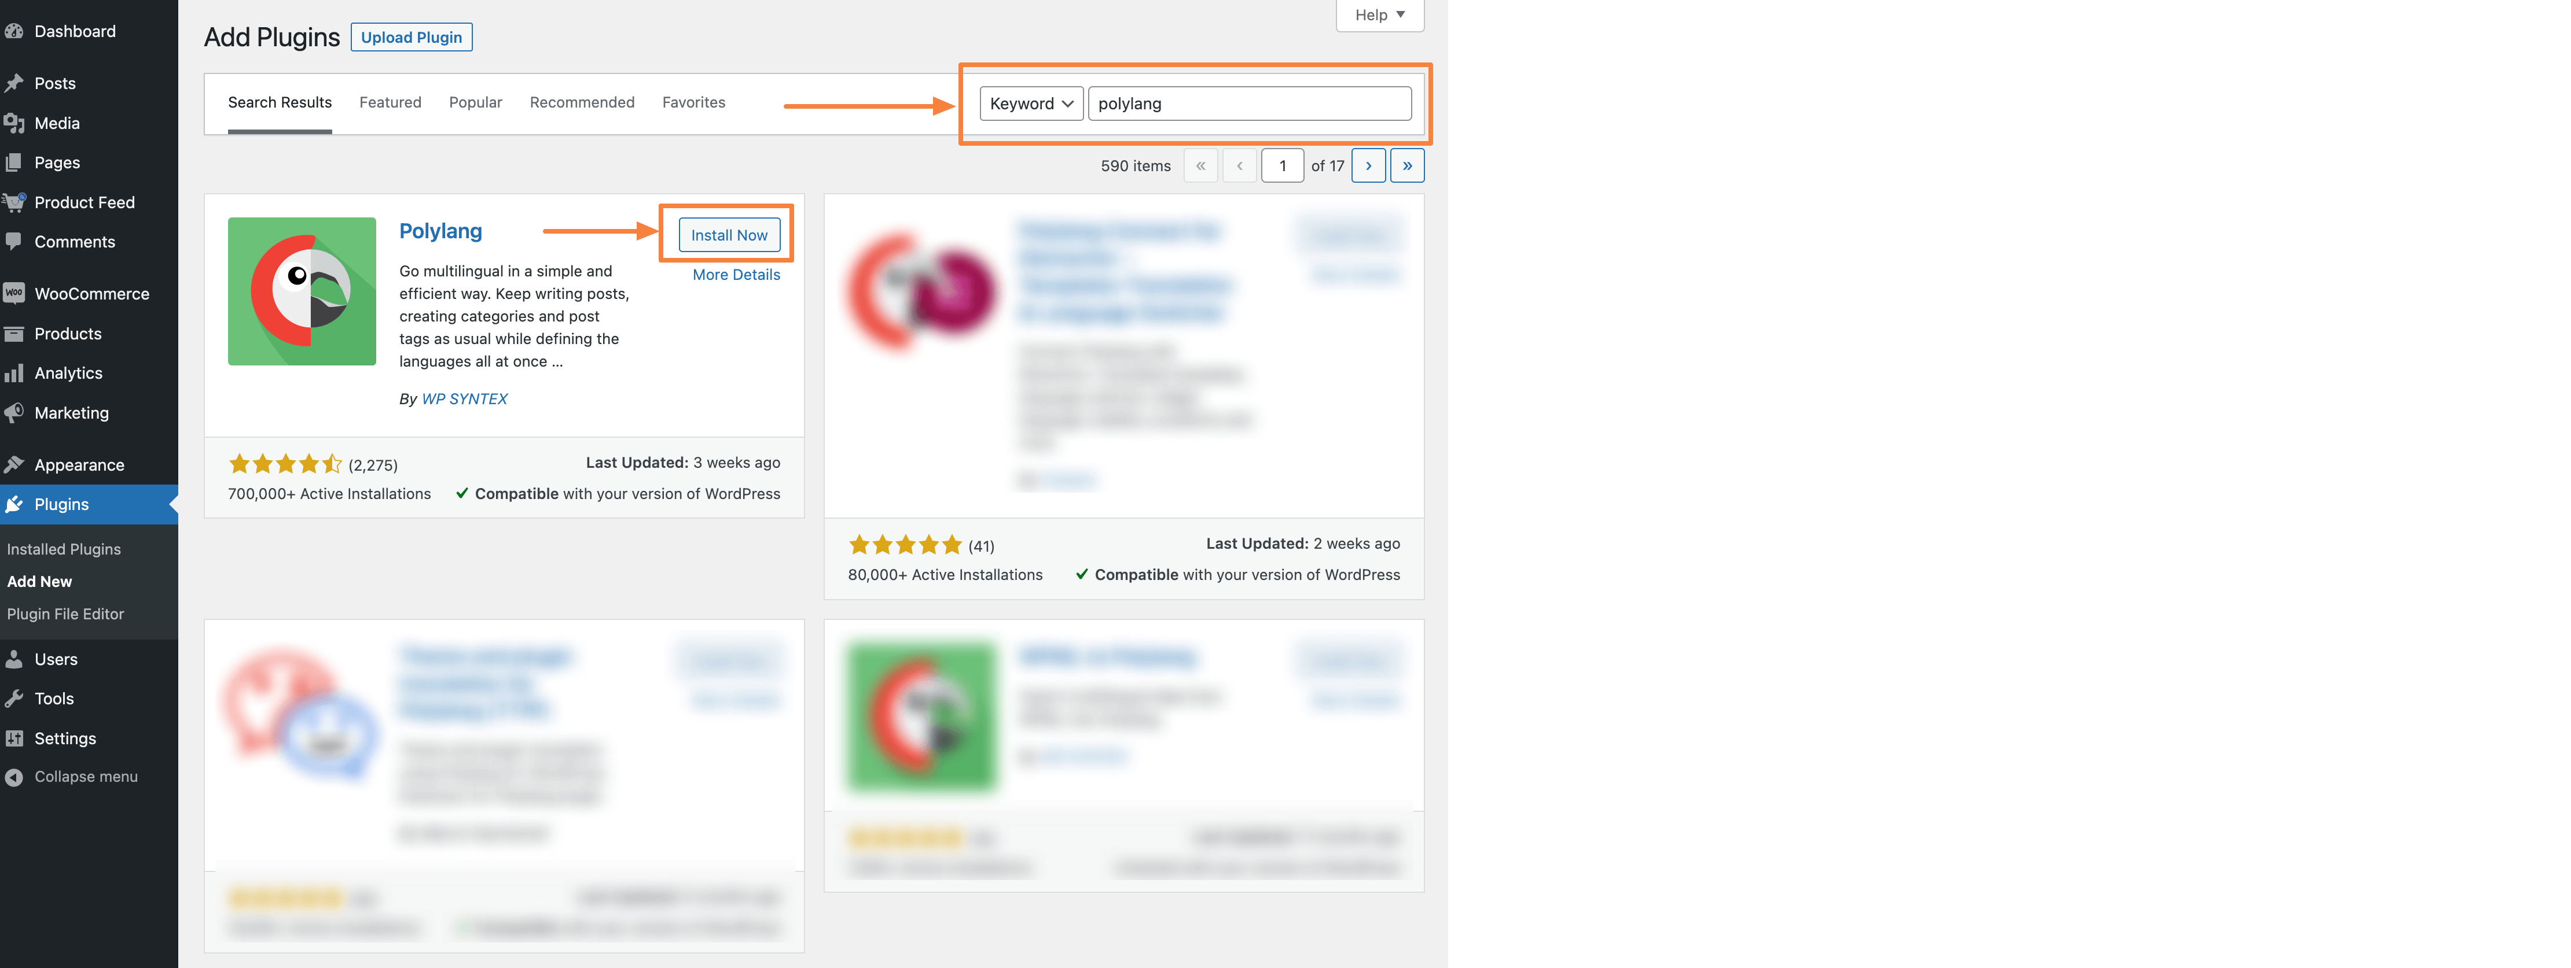
Task: Jump to last page of results
Action: [x=1407, y=165]
